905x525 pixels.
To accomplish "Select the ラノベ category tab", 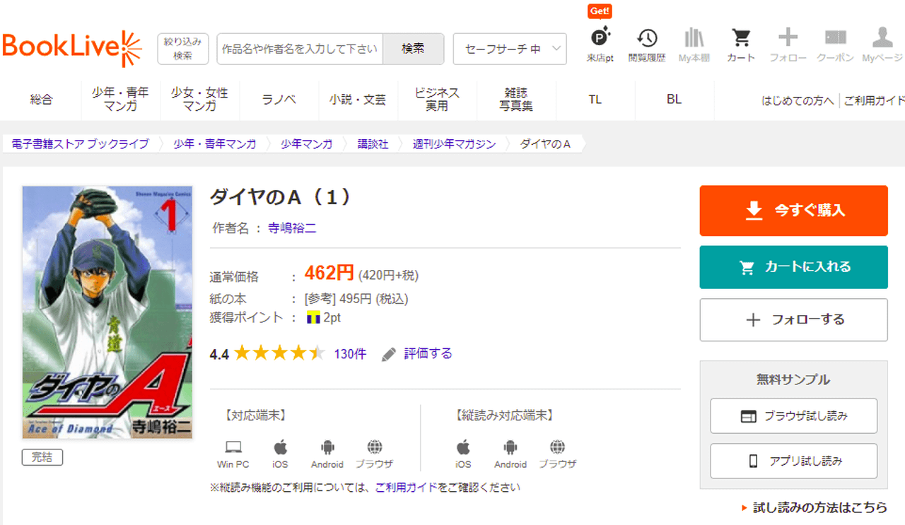I will [279, 100].
